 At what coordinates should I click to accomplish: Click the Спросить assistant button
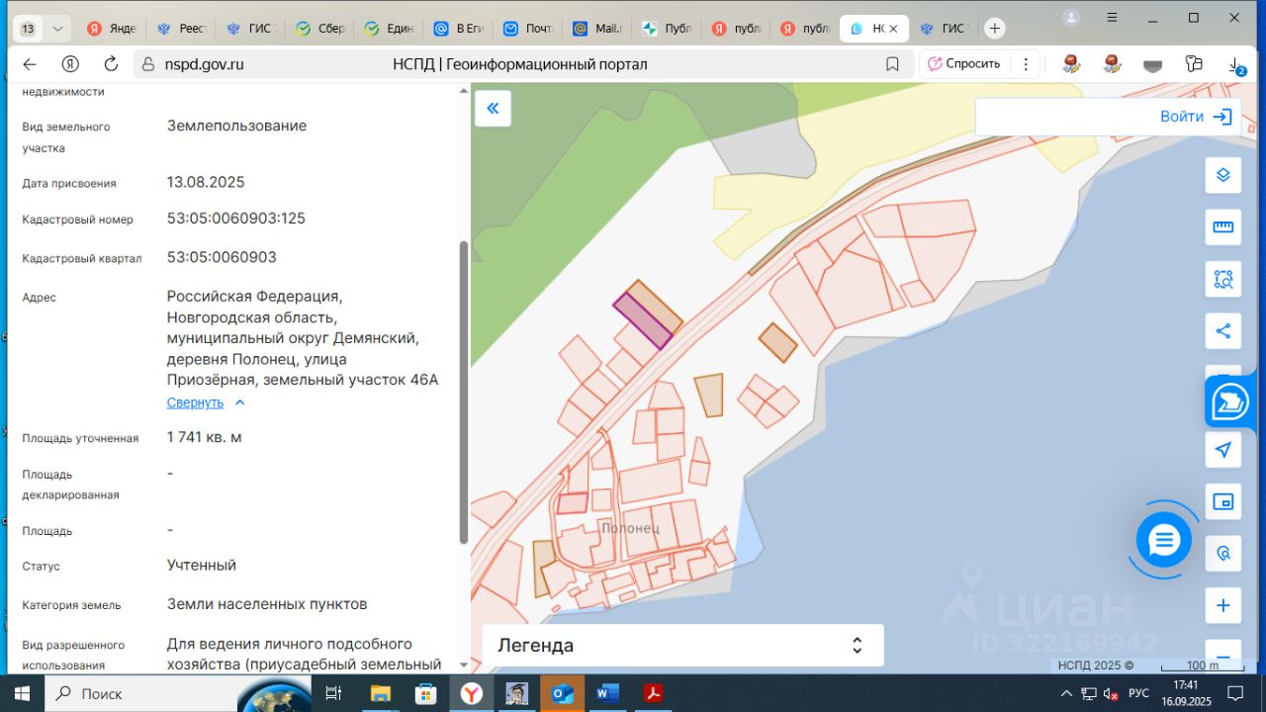963,64
